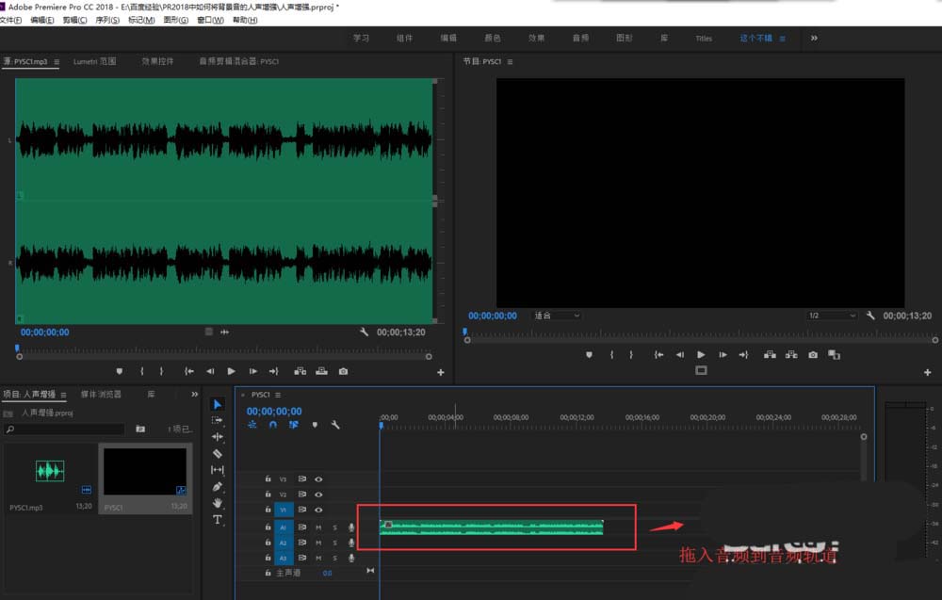The width and height of the screenshot is (942, 600).
Task: Select the Ripple Edit tool
Action: [218, 437]
